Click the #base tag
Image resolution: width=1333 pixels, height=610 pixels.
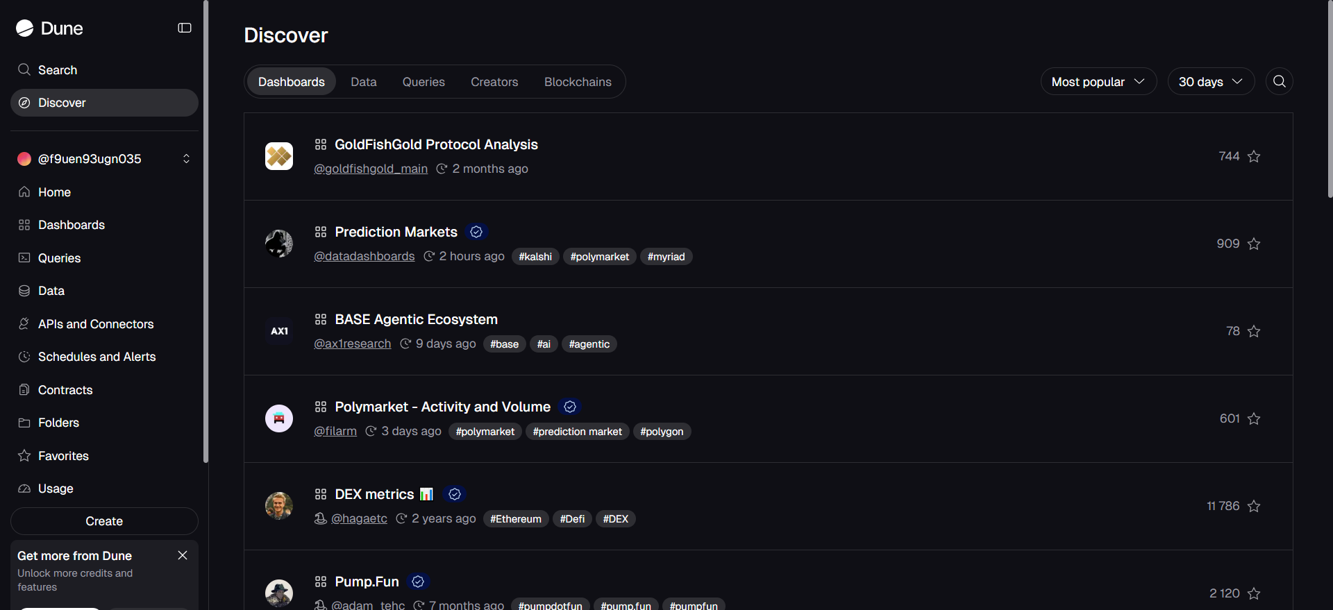pyautogui.click(x=504, y=344)
